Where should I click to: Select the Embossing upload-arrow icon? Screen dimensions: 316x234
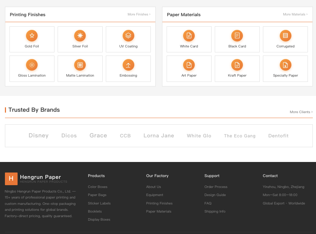[128, 65]
